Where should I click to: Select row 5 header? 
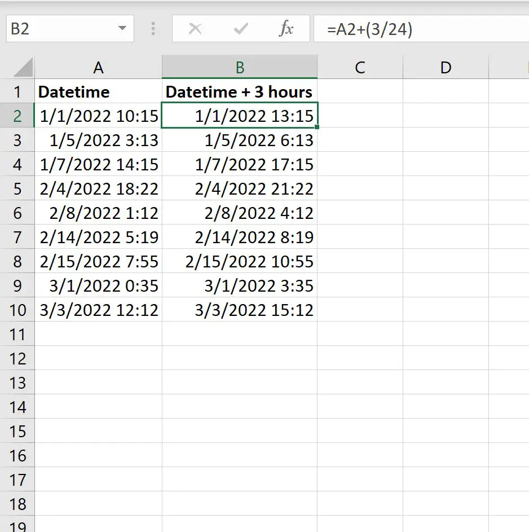point(18,188)
